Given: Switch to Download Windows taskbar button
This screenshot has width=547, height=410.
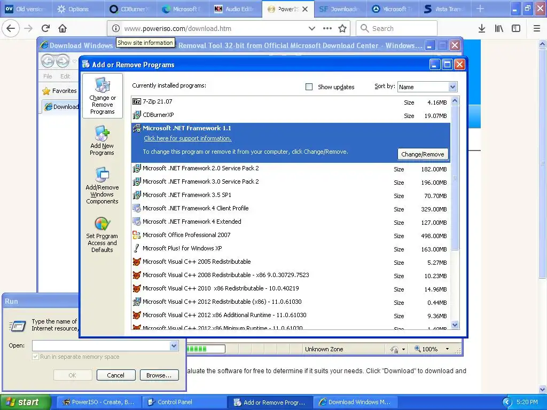Looking at the screenshot, I should [x=355, y=402].
